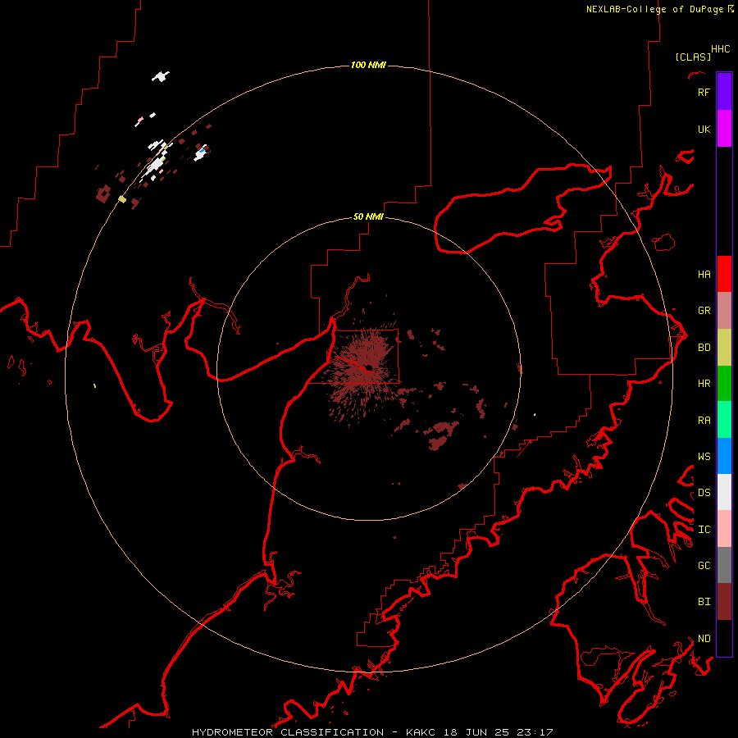The height and width of the screenshot is (738, 738).
Task: Click the WS blue legend swatch
Action: coord(724,456)
